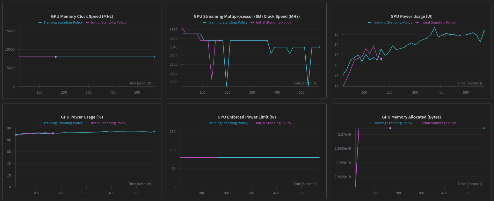Toggle Initial Standing Policy in GPU Memory Clock Speed legend
Screen dimensions: 494x201
point(108,23)
